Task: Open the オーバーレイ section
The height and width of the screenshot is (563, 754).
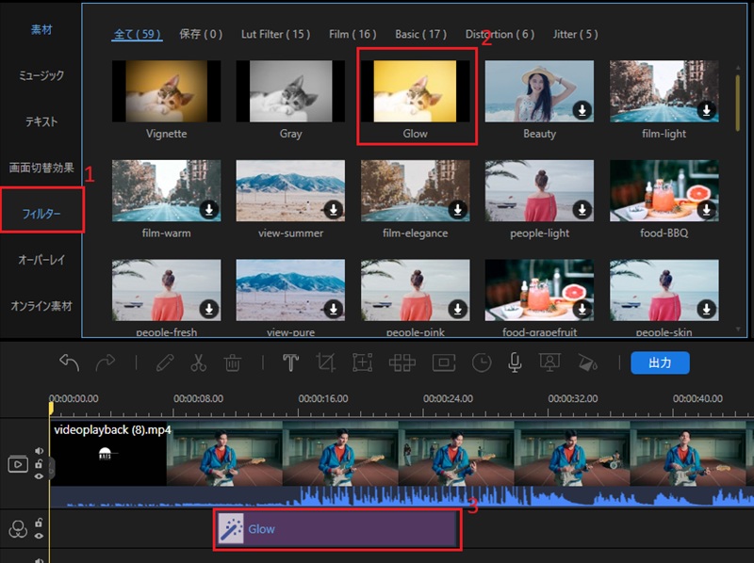Action: [x=41, y=260]
